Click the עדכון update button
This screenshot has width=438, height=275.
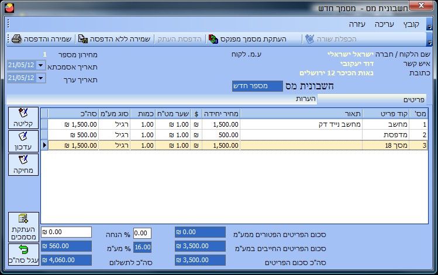pos(23,141)
